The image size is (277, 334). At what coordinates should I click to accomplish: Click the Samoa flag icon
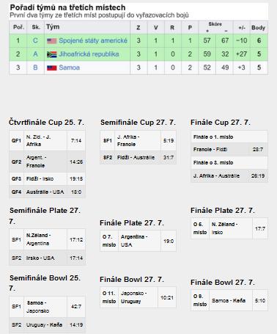pyautogui.click(x=52, y=68)
